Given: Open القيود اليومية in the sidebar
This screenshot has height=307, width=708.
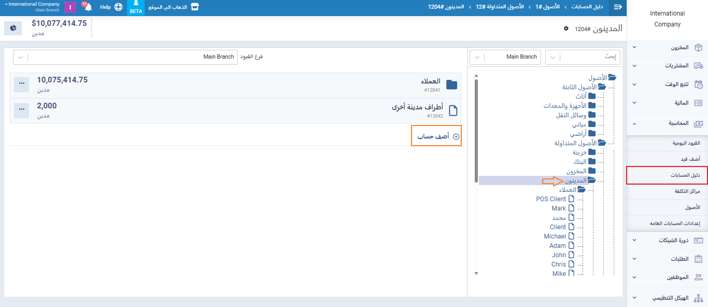Looking at the screenshot, I should pos(667,143).
